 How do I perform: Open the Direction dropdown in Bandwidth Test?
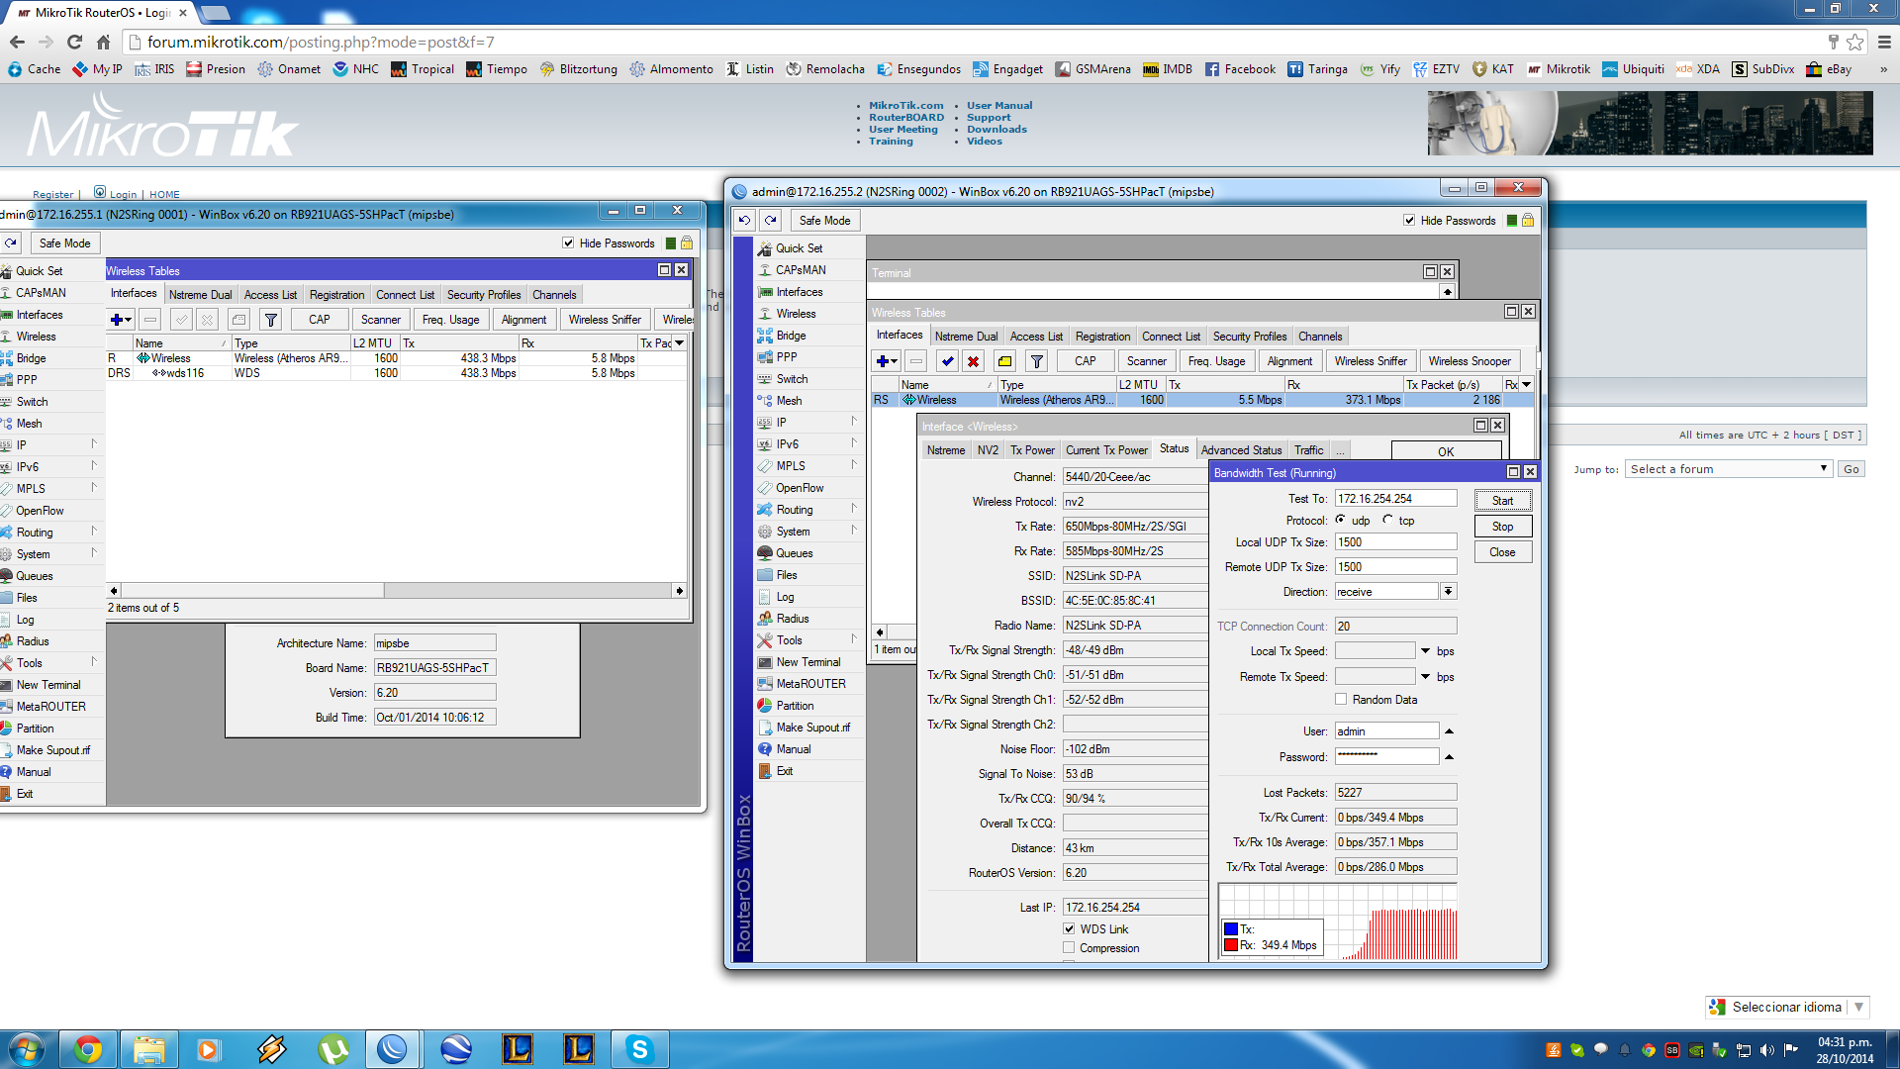tap(1448, 592)
